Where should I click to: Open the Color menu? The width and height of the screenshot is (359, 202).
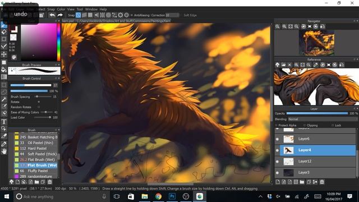[x=61, y=10]
